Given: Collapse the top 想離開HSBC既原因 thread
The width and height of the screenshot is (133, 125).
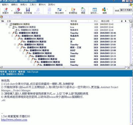Looking at the screenshot, I should pos(7,24).
